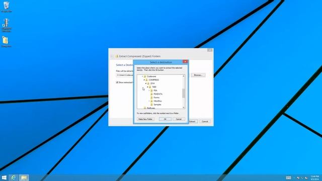Click the extraction path input field
The width and height of the screenshot is (322, 181).
[x=125, y=75]
